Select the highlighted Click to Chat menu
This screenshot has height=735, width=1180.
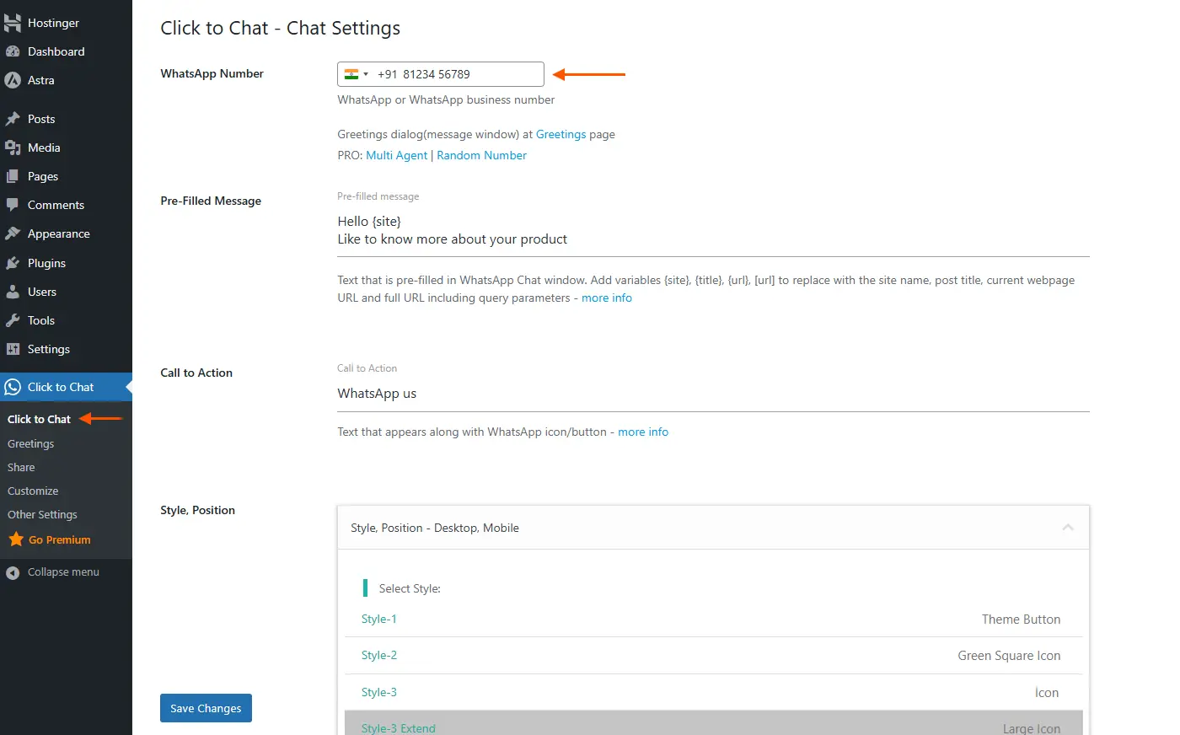[66, 387]
